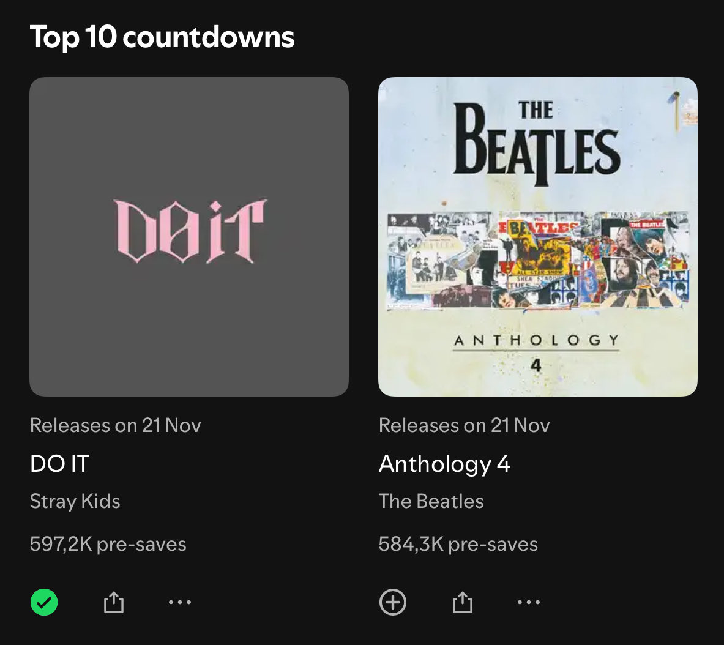This screenshot has width=724, height=645.
Task: Go to The Beatles artist page
Action: tap(431, 501)
